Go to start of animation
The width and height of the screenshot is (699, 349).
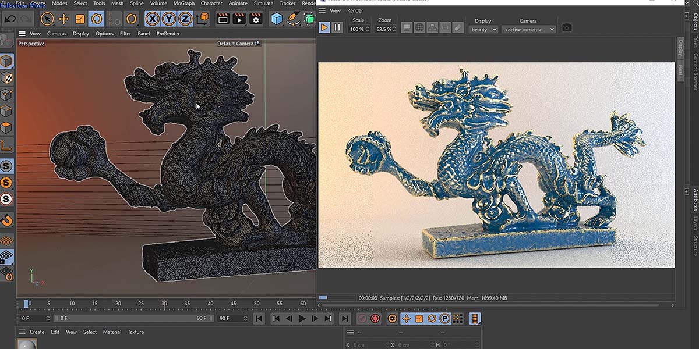point(259,319)
